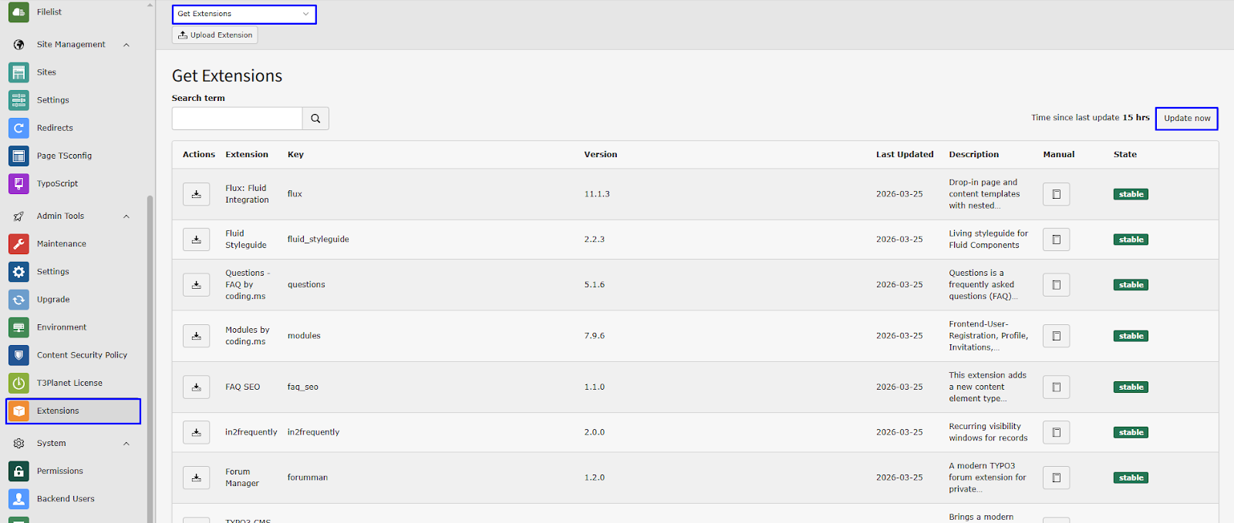
Task: Collapse the System menu group
Action: click(x=126, y=444)
